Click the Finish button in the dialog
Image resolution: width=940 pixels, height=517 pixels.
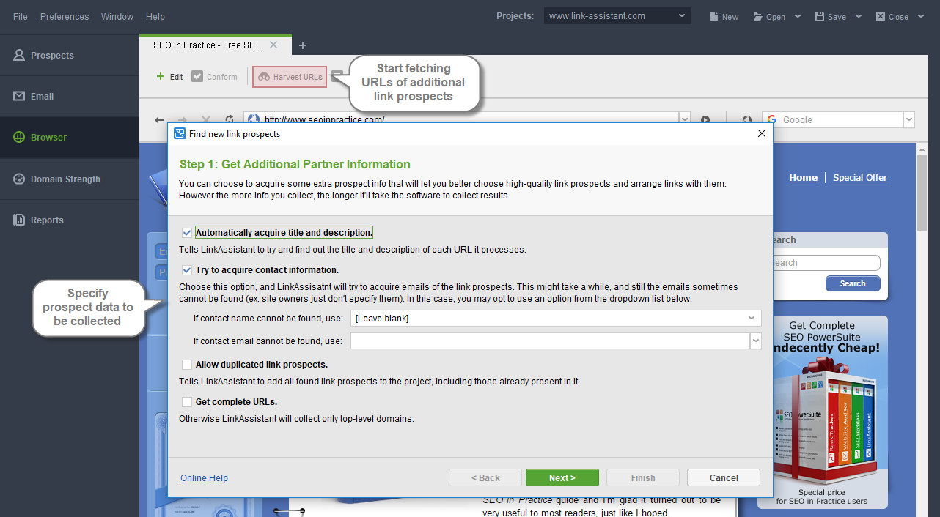point(643,477)
